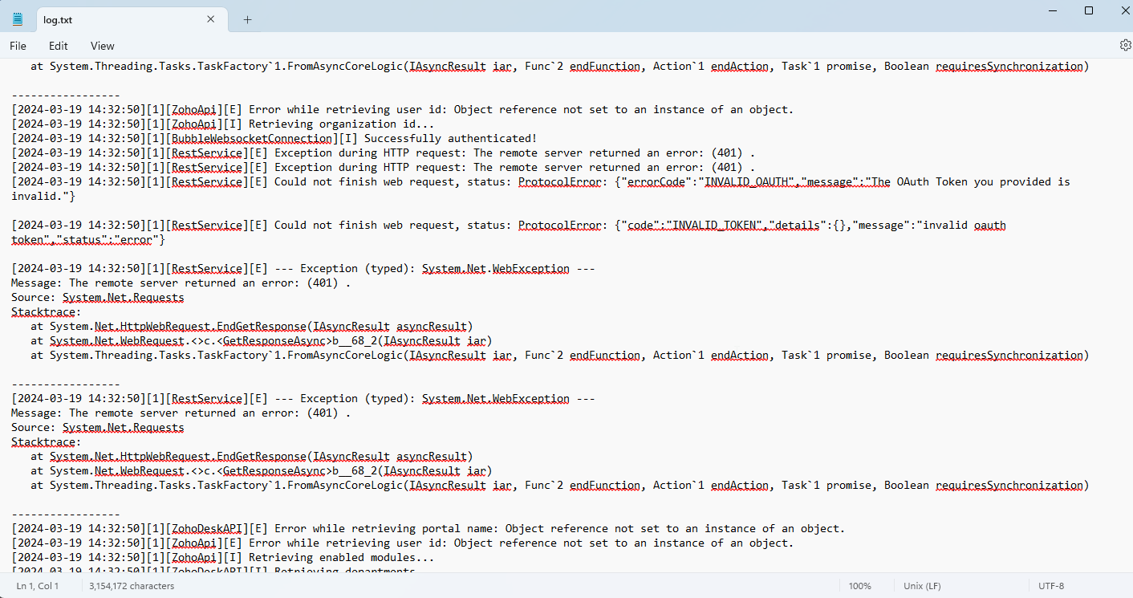This screenshot has width=1133, height=598.
Task: Maximize the Notepad window
Action: 1089,10
